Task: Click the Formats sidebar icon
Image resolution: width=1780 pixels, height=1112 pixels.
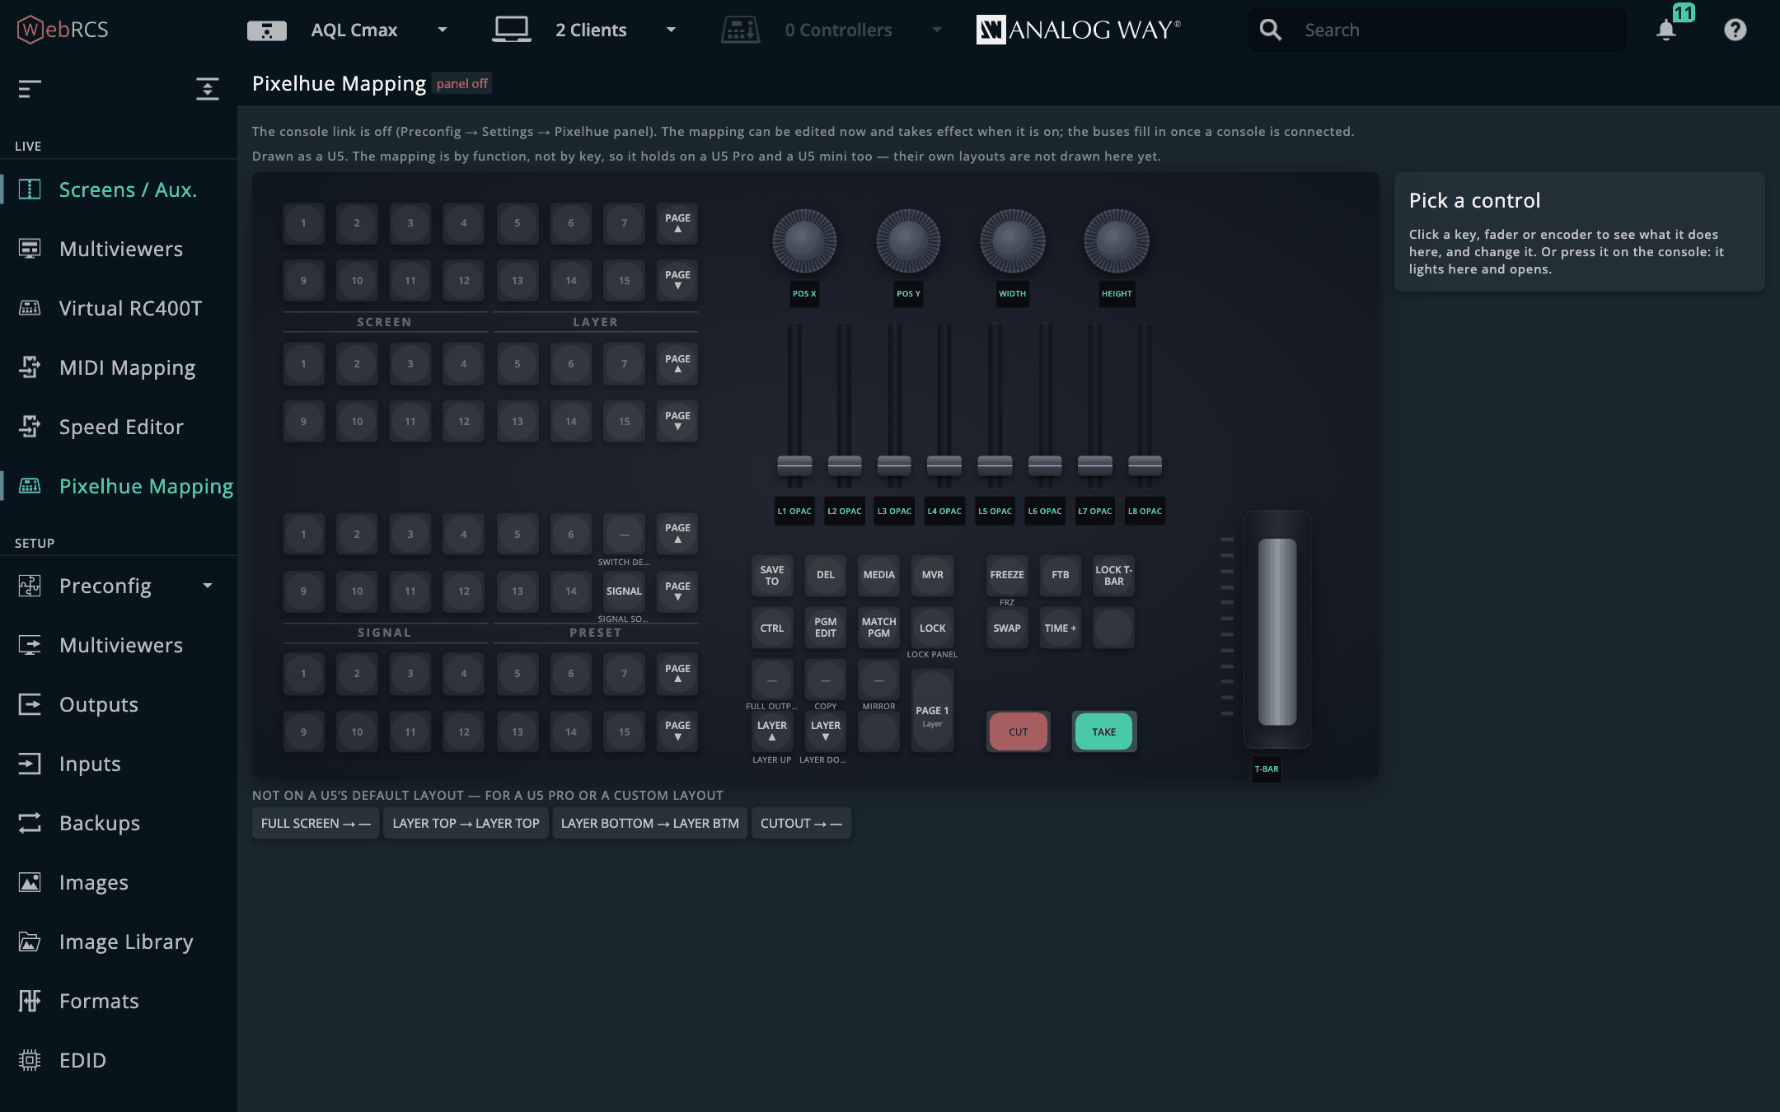Action: pos(30,1001)
